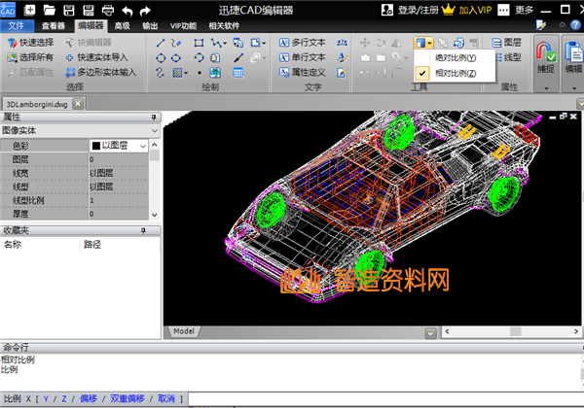Select the 绝对比例(Y) scale option
The height and width of the screenshot is (408, 584).
click(455, 57)
